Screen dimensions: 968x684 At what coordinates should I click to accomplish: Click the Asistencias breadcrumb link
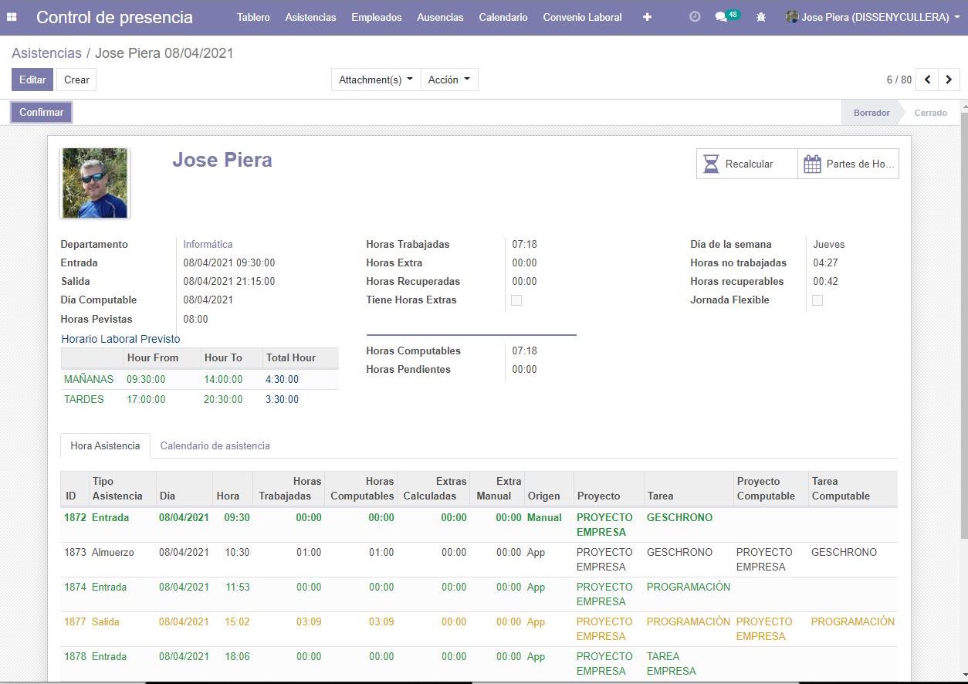(46, 53)
